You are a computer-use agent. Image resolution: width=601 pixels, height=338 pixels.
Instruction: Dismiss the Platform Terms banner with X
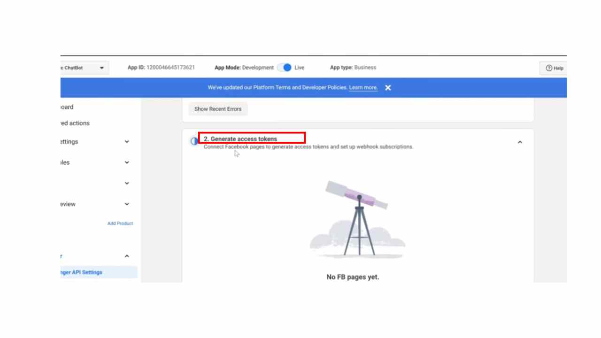pyautogui.click(x=388, y=88)
